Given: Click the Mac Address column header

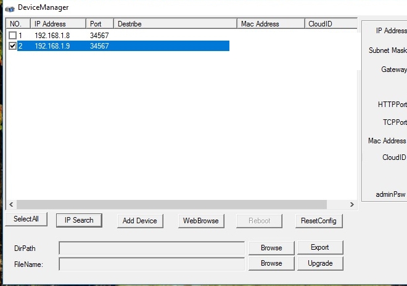Looking at the screenshot, I should 271,24.
